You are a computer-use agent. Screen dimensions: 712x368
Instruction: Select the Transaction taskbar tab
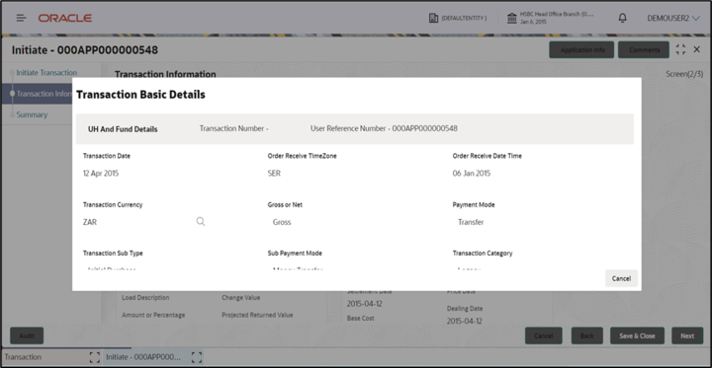click(x=44, y=357)
